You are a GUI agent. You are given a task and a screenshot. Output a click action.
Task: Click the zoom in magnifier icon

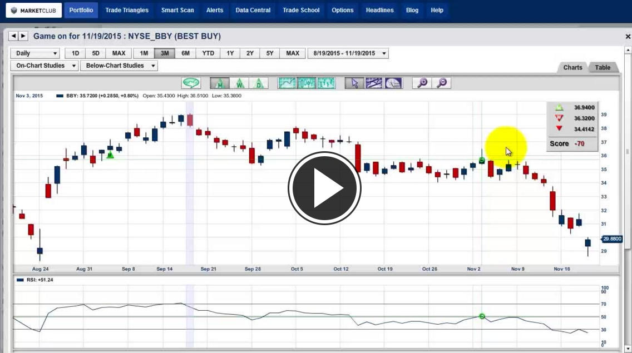pyautogui.click(x=423, y=83)
